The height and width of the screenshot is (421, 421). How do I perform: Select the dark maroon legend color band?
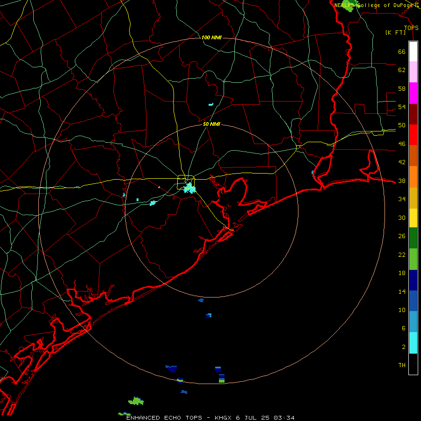click(413, 114)
